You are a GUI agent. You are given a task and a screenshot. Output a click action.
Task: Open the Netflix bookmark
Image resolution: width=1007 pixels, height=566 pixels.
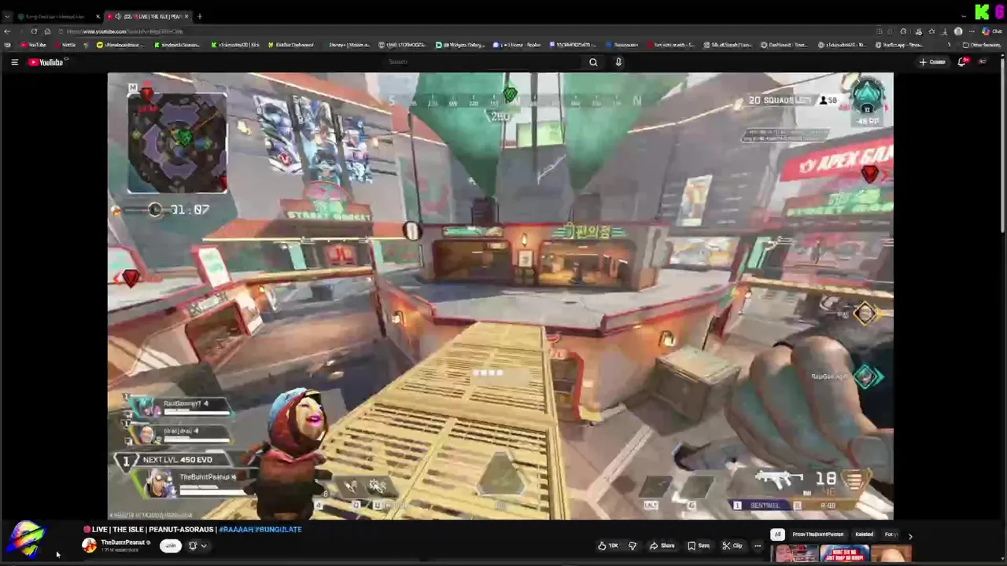click(65, 45)
